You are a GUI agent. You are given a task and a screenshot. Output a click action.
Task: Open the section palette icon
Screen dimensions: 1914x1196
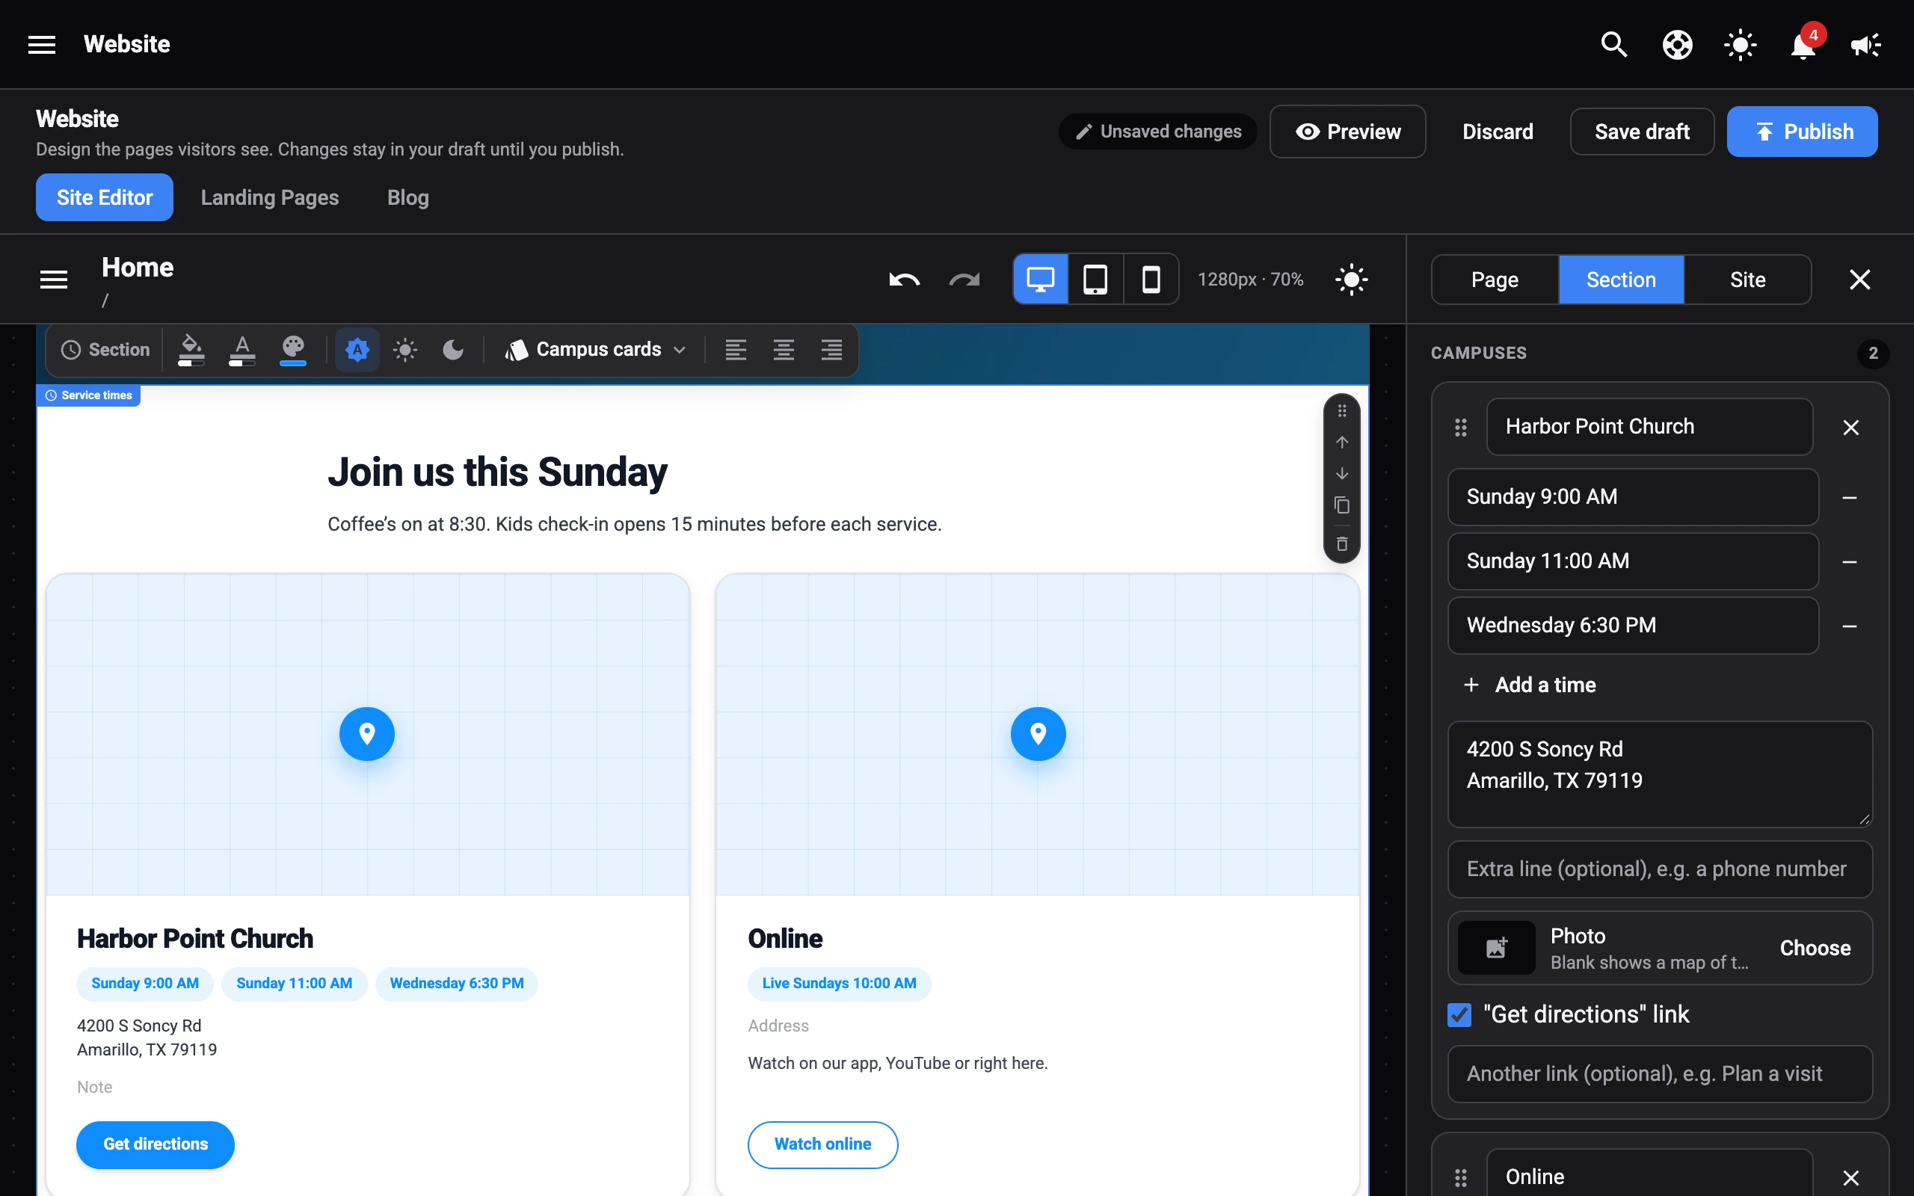(x=292, y=350)
